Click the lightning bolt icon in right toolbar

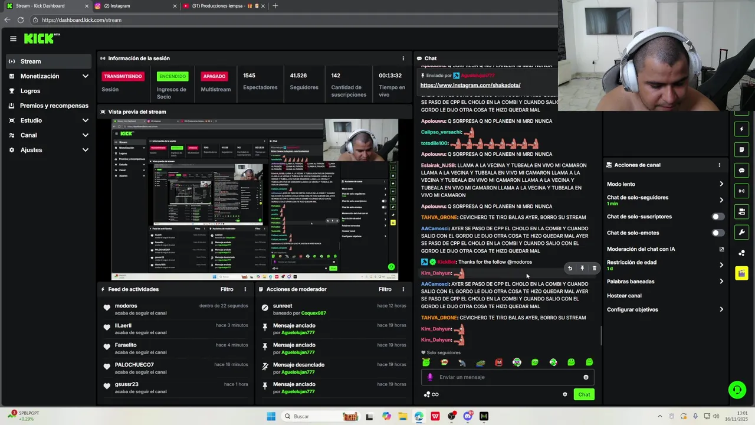click(x=741, y=129)
